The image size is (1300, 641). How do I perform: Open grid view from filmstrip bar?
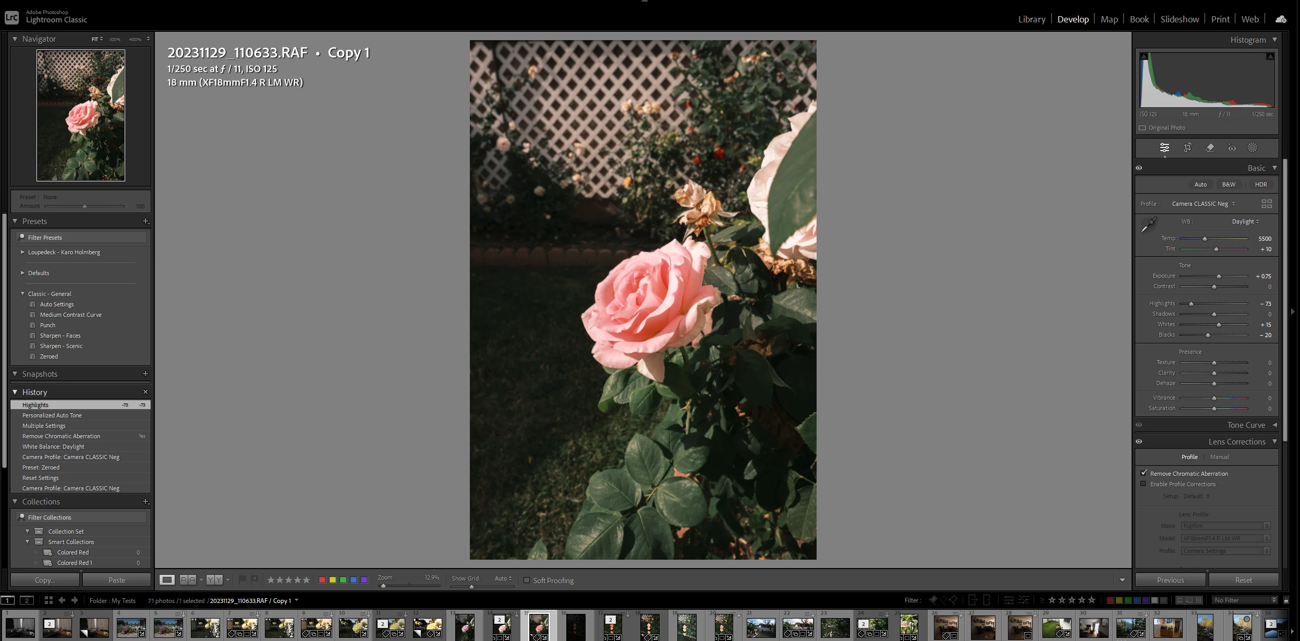pyautogui.click(x=48, y=600)
